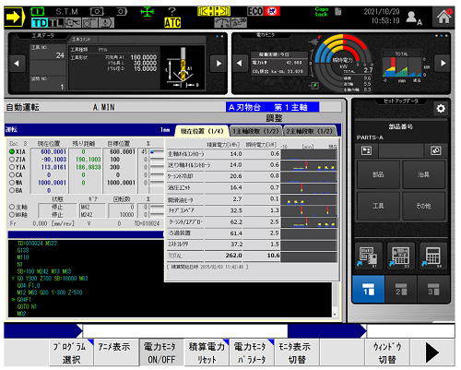This screenshot has height=370, width=461.
Task: Select the XIA axis radio button
Action: (x=12, y=151)
